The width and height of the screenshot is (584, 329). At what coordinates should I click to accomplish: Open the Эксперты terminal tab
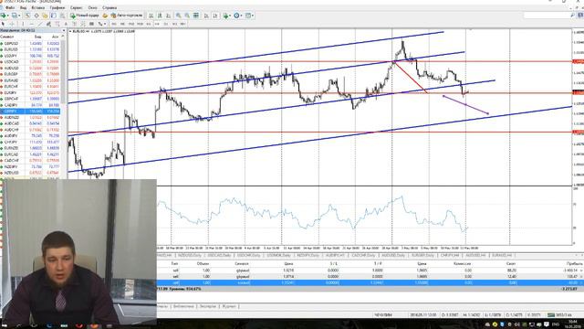(208, 306)
